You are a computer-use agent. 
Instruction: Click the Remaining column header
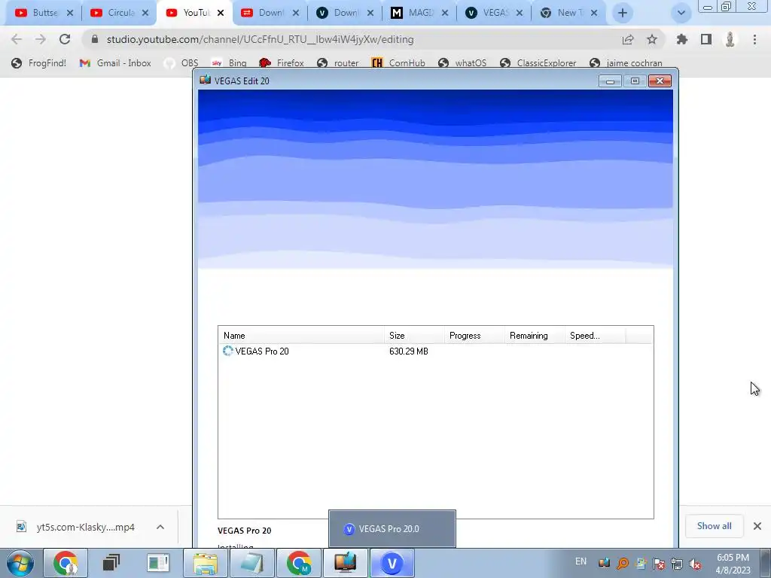point(534,335)
